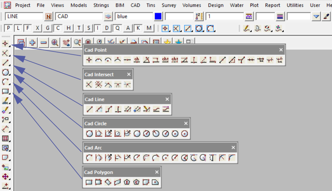
Task: Click the table tool icon in left toolbar
Action: coord(5,139)
